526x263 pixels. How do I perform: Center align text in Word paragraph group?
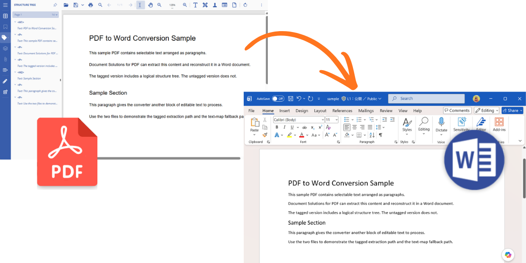click(355, 127)
